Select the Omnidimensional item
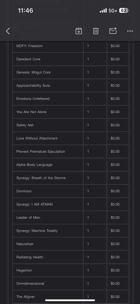This screenshot has width=140, height=304. click(x=30, y=283)
